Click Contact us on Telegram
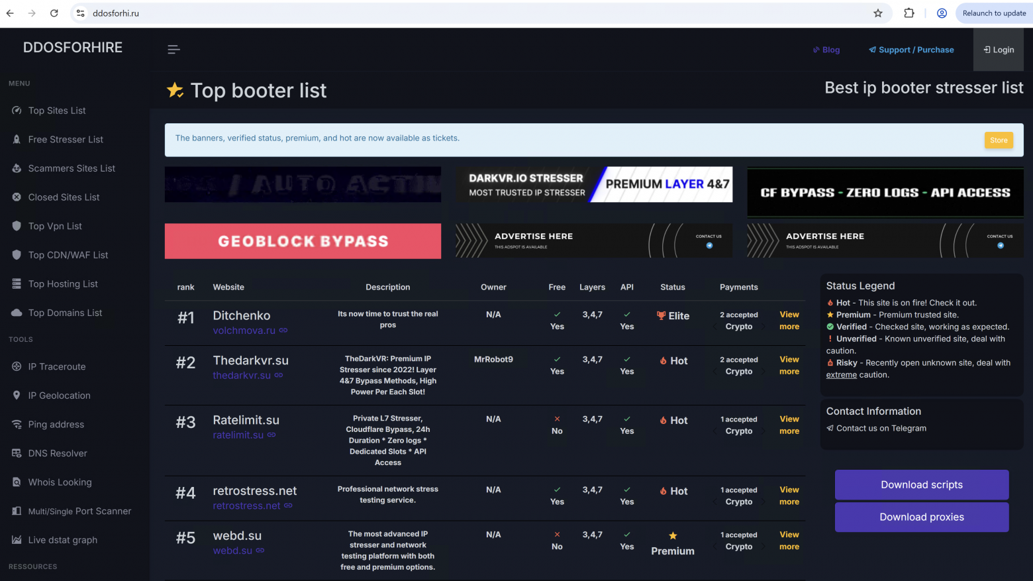Viewport: 1033px width, 581px height. click(x=877, y=429)
